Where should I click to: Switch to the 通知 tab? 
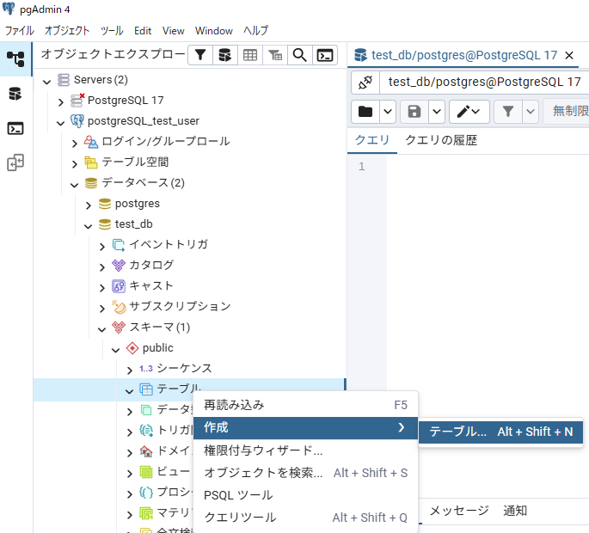pyautogui.click(x=515, y=511)
